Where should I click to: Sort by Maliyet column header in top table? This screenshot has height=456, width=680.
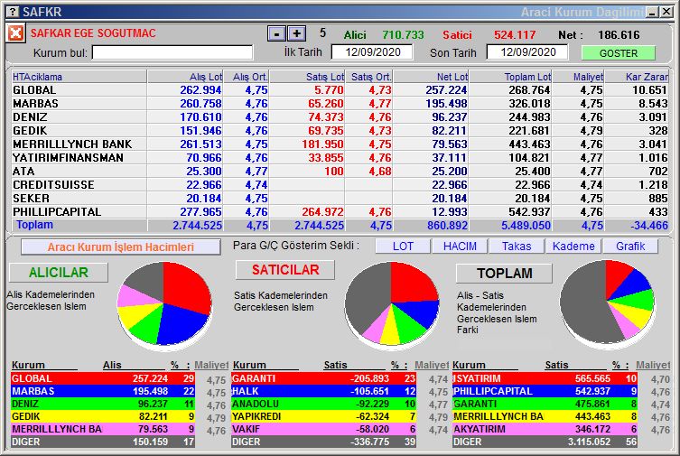point(579,77)
